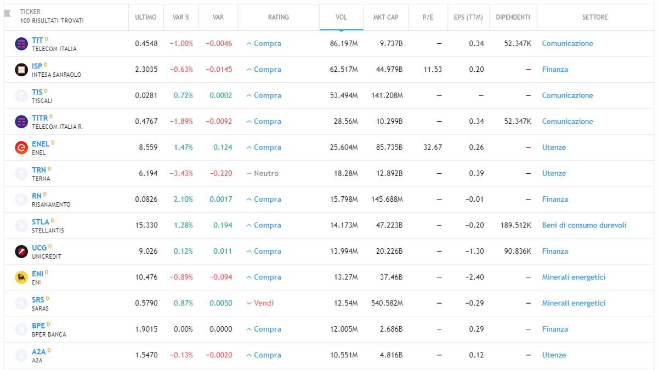658x370 pixels.
Task: Open the UCG ticker symbol
Action: coord(39,248)
